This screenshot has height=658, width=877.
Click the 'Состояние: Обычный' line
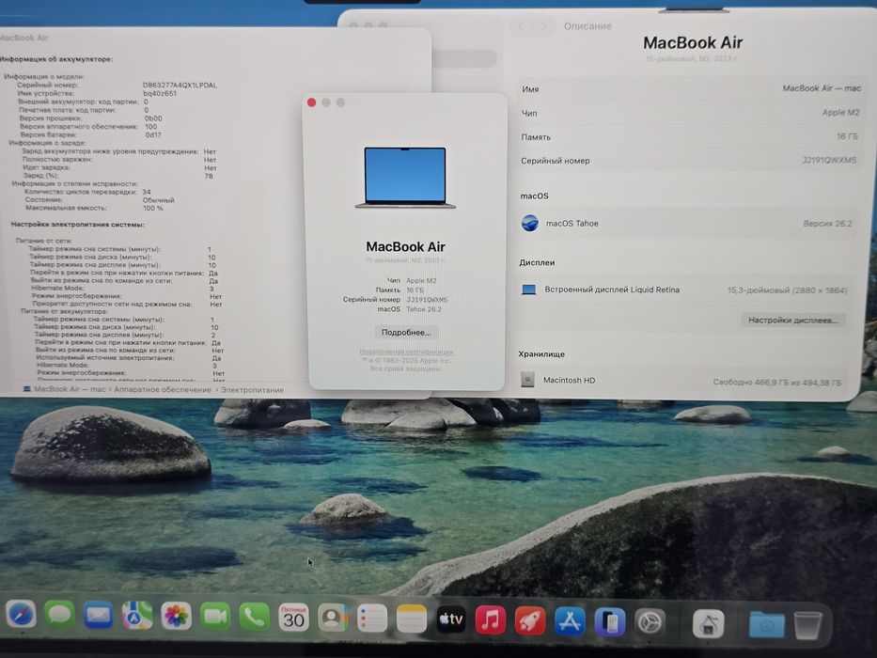point(100,199)
